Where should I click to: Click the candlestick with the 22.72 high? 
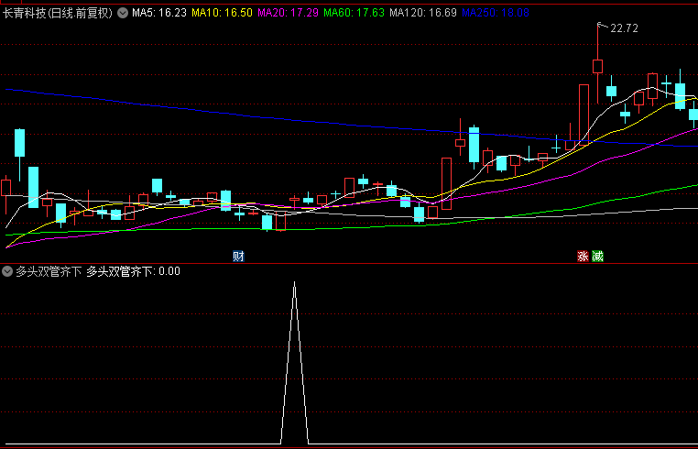click(x=597, y=65)
